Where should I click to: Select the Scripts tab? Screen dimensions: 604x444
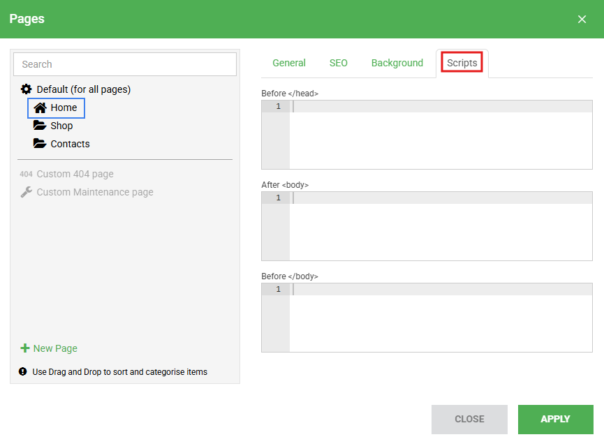tap(462, 63)
